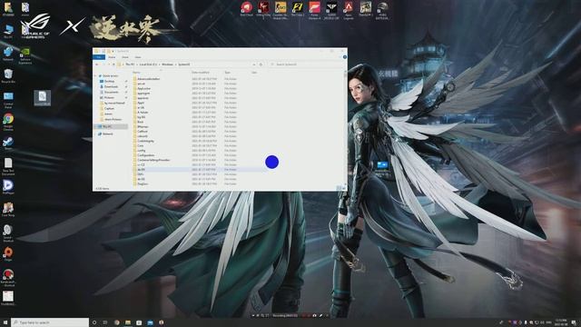This screenshot has width=581, height=327.
Task: Switch to large icons view button
Action: pos(343,188)
